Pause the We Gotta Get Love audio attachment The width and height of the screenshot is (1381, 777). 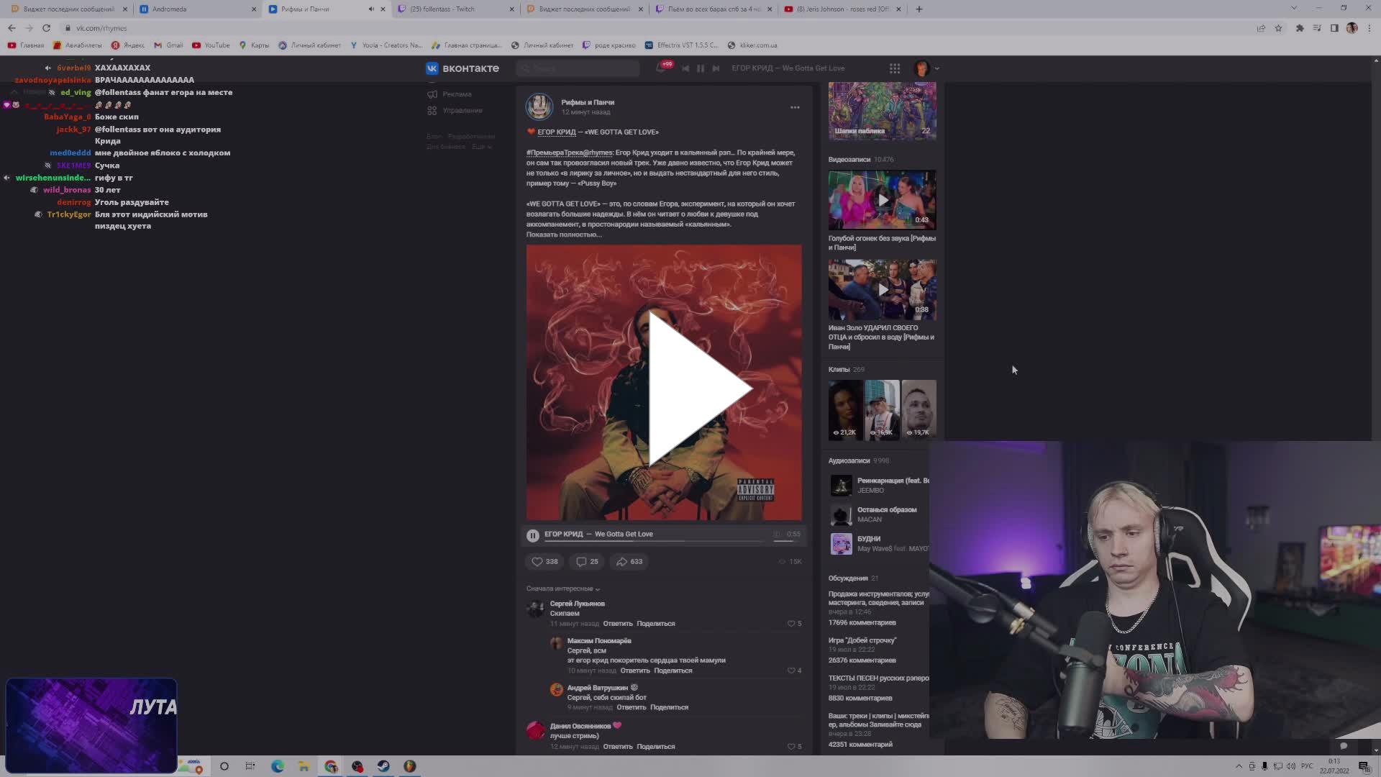532,535
